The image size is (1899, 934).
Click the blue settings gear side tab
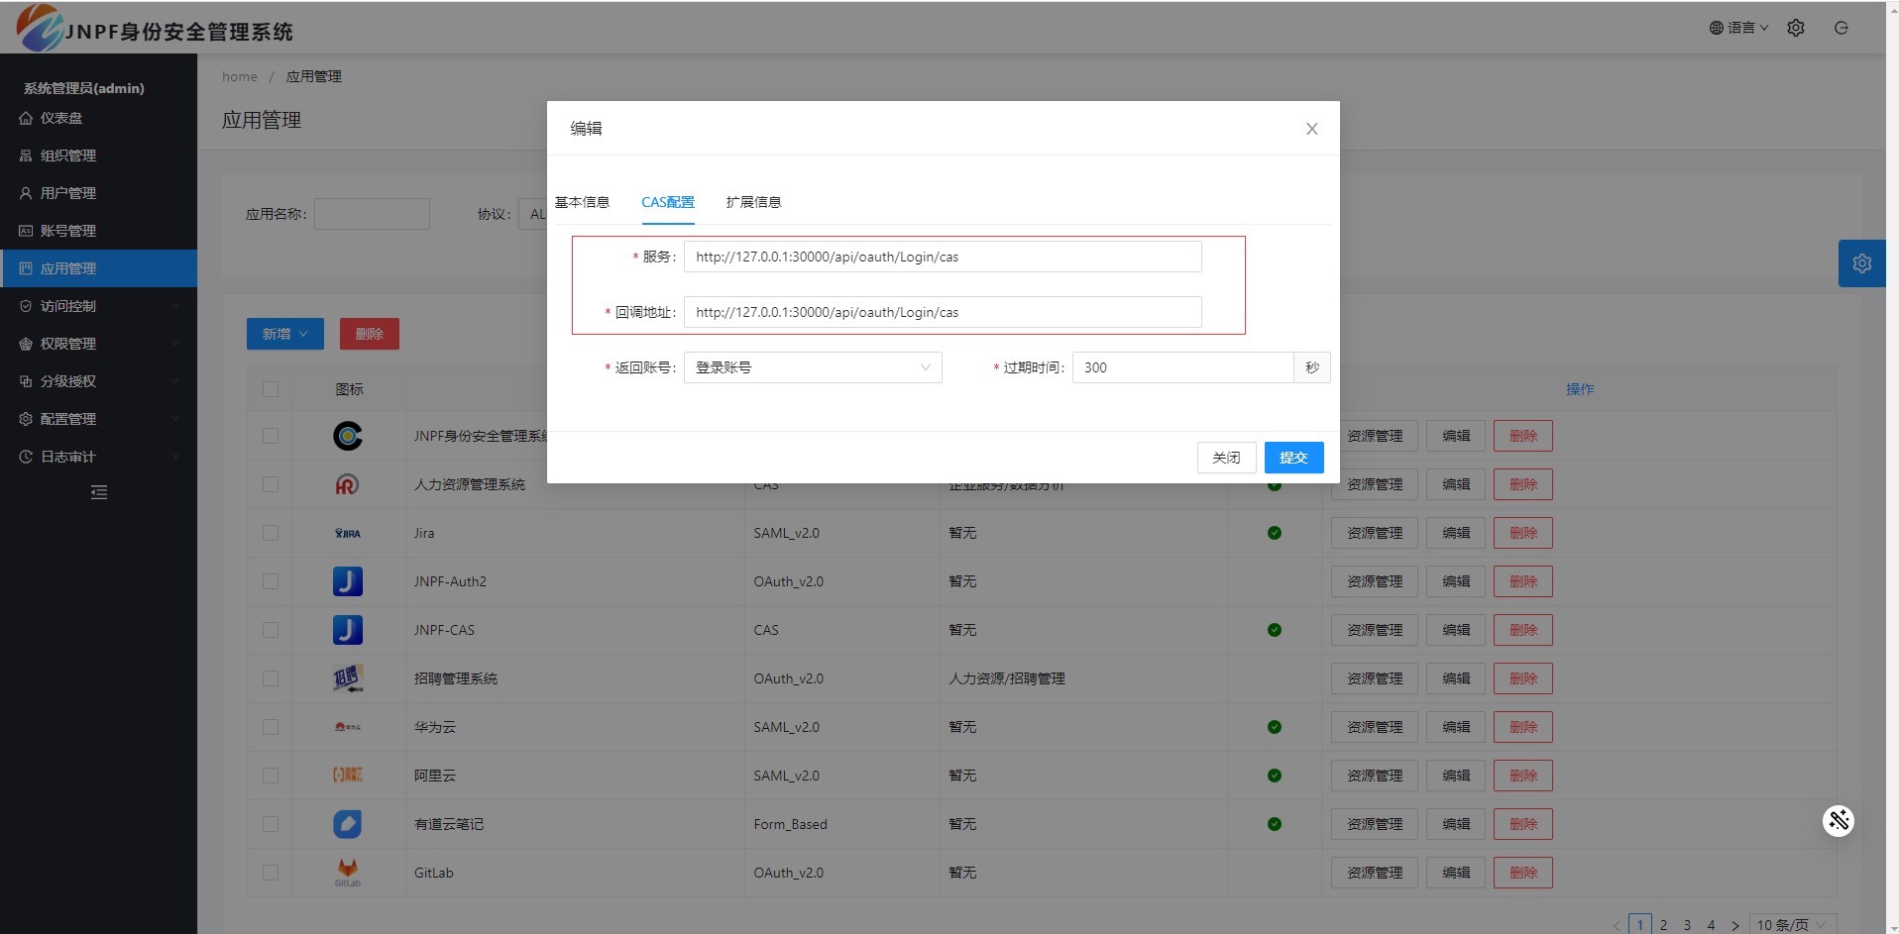point(1861,263)
